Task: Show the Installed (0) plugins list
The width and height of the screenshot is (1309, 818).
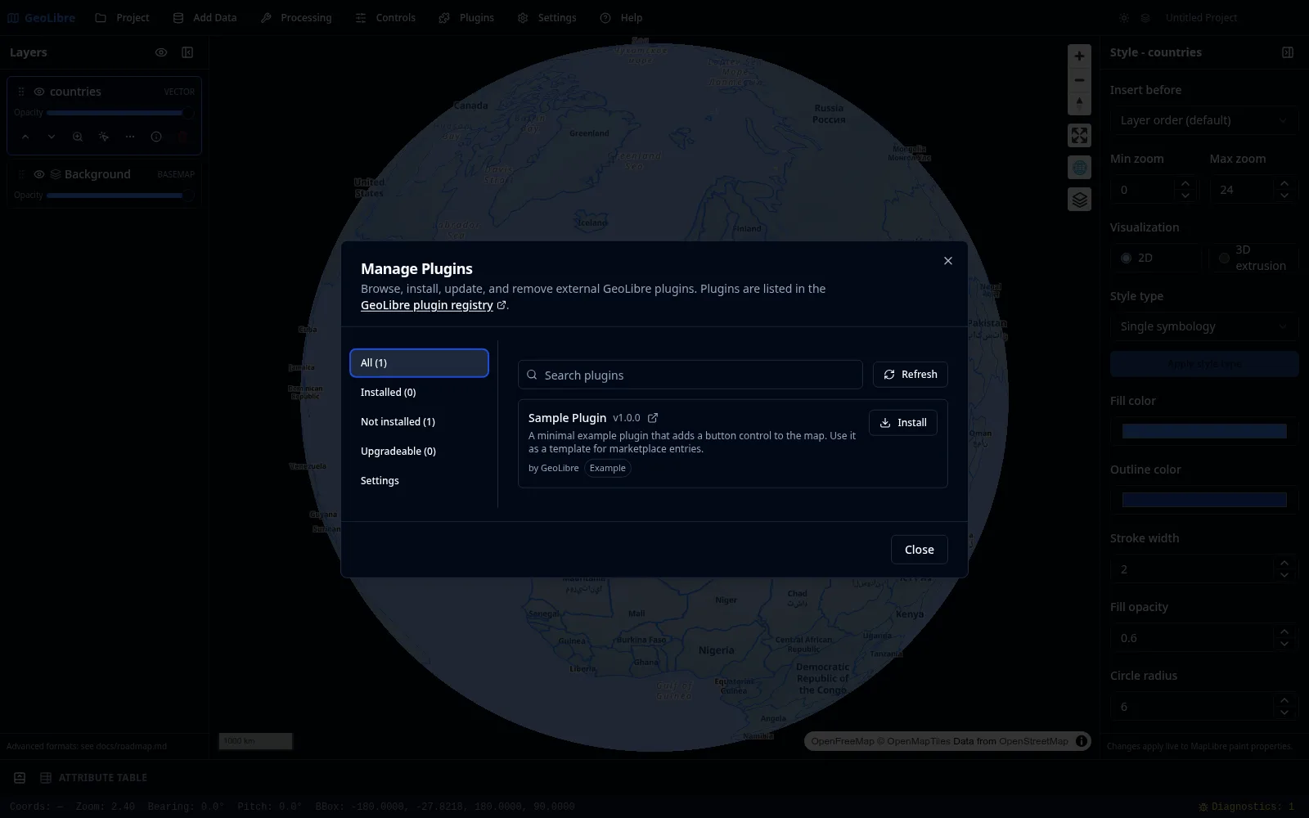Action: click(419, 393)
